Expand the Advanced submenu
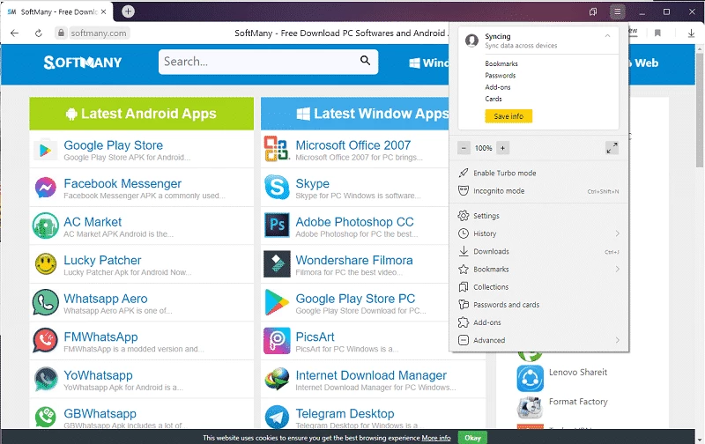This screenshot has width=705, height=444. pyautogui.click(x=617, y=340)
